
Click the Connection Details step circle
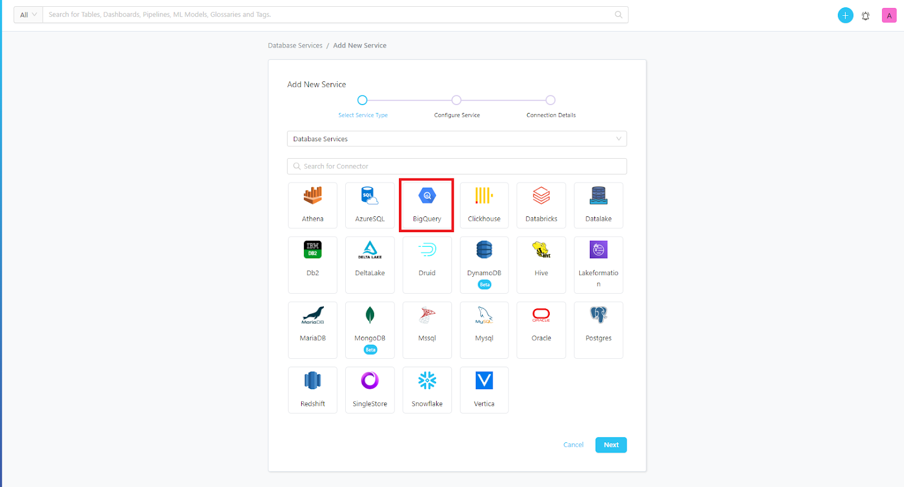(550, 100)
